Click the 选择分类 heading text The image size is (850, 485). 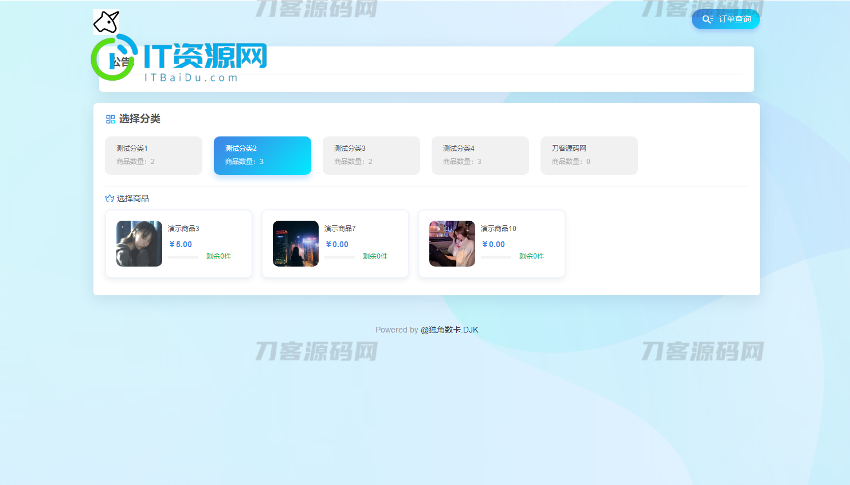[140, 119]
